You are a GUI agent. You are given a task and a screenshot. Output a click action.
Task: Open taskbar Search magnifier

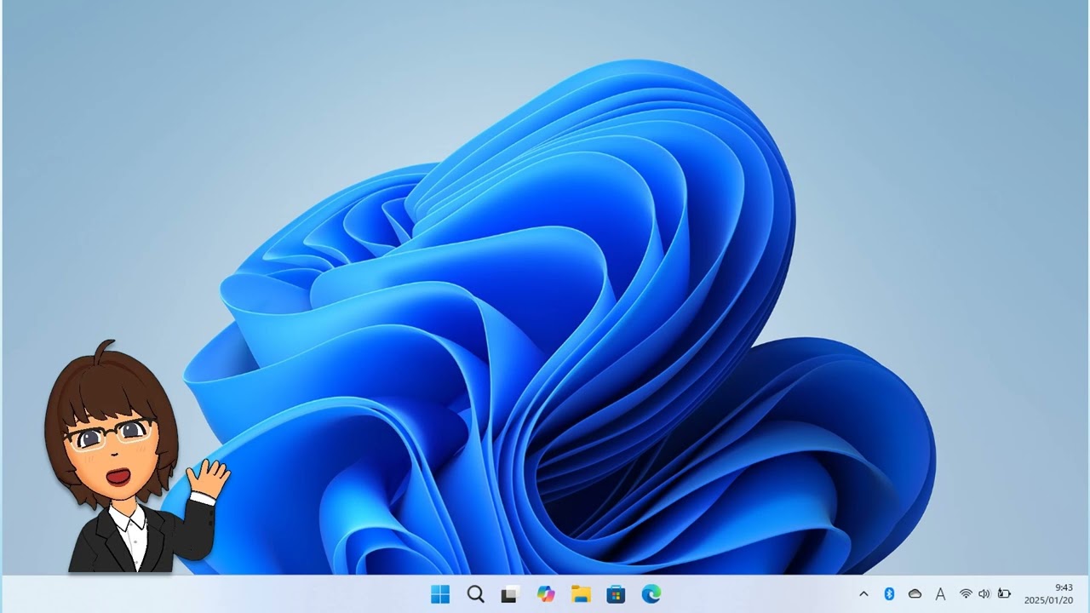pos(476,594)
